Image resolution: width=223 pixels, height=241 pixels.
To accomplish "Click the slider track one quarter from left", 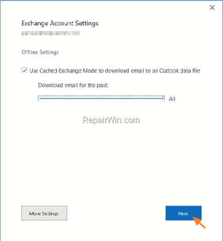I will coord(71,98).
